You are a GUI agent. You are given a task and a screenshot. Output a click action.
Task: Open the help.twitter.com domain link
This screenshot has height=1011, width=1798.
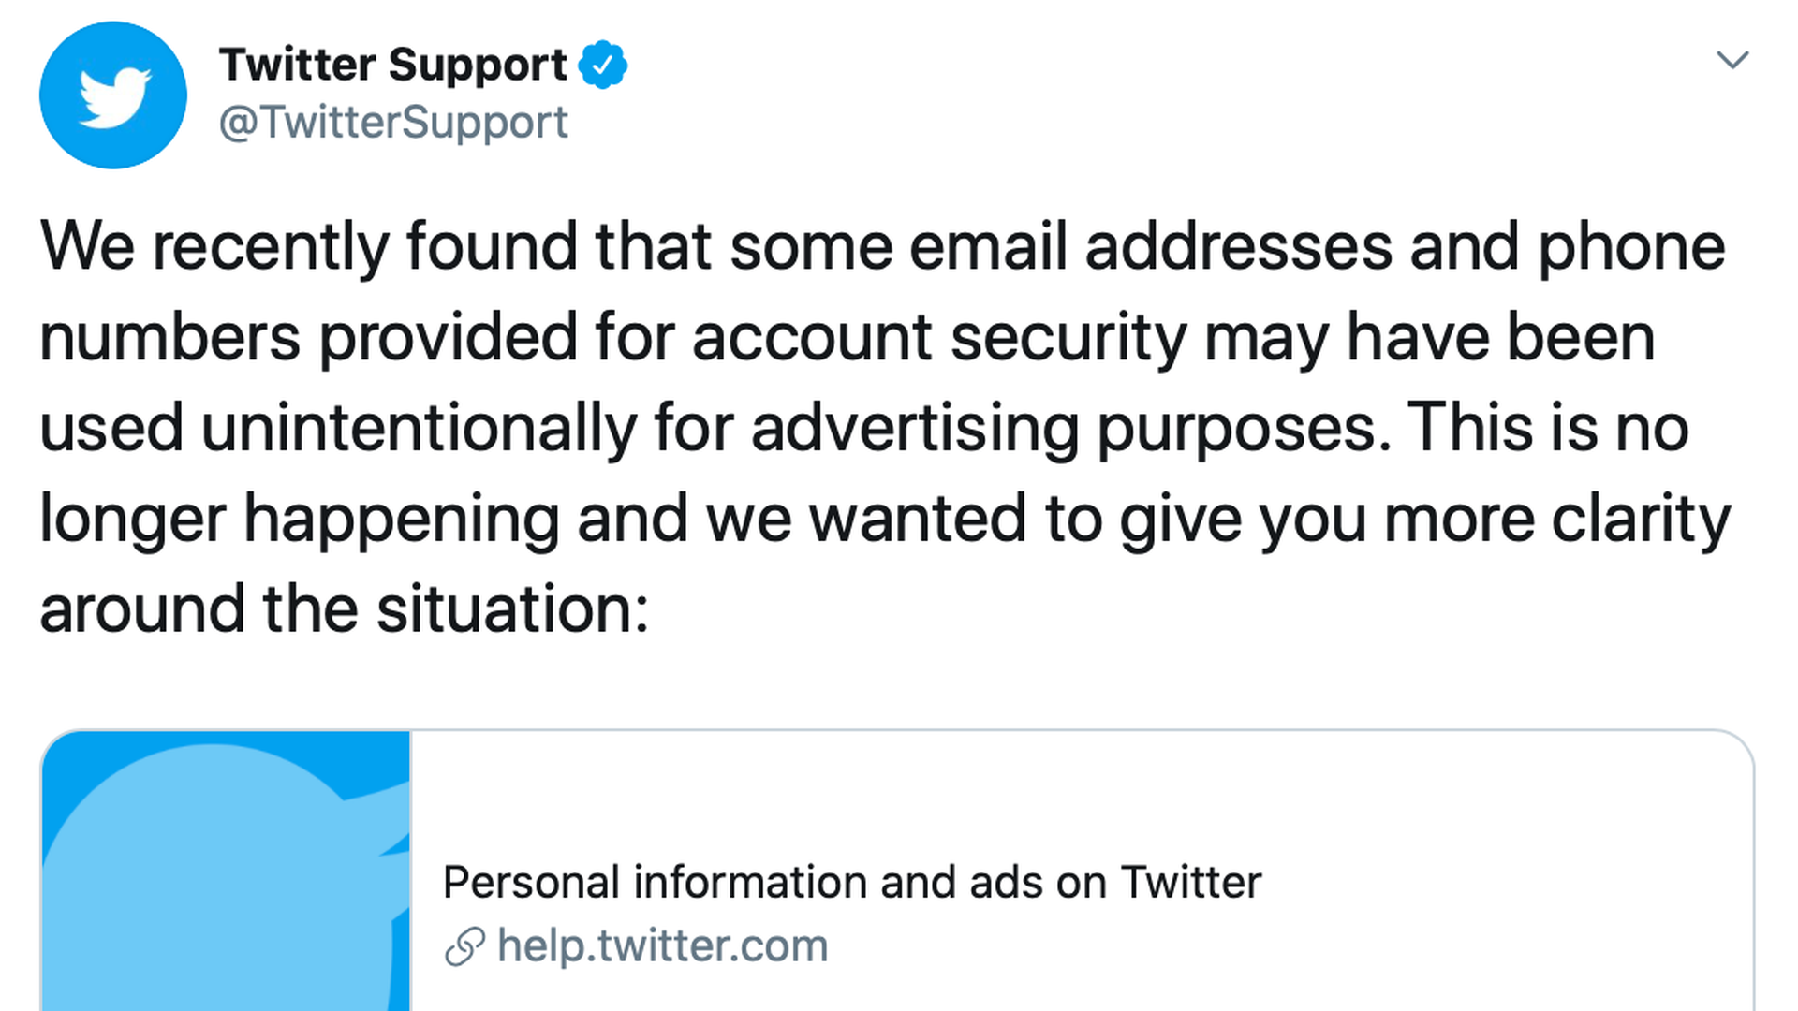click(x=662, y=946)
